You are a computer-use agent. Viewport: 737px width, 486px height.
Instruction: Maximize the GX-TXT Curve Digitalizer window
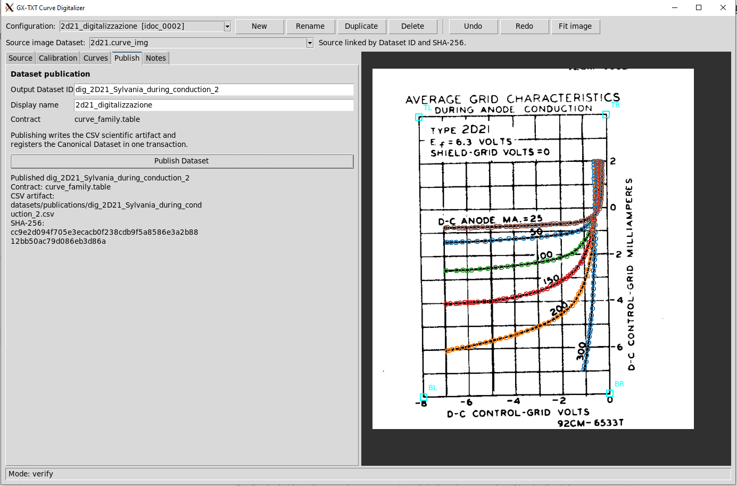[699, 7]
